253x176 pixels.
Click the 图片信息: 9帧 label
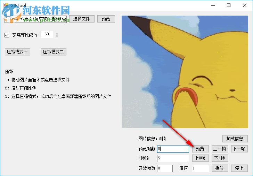152,139
